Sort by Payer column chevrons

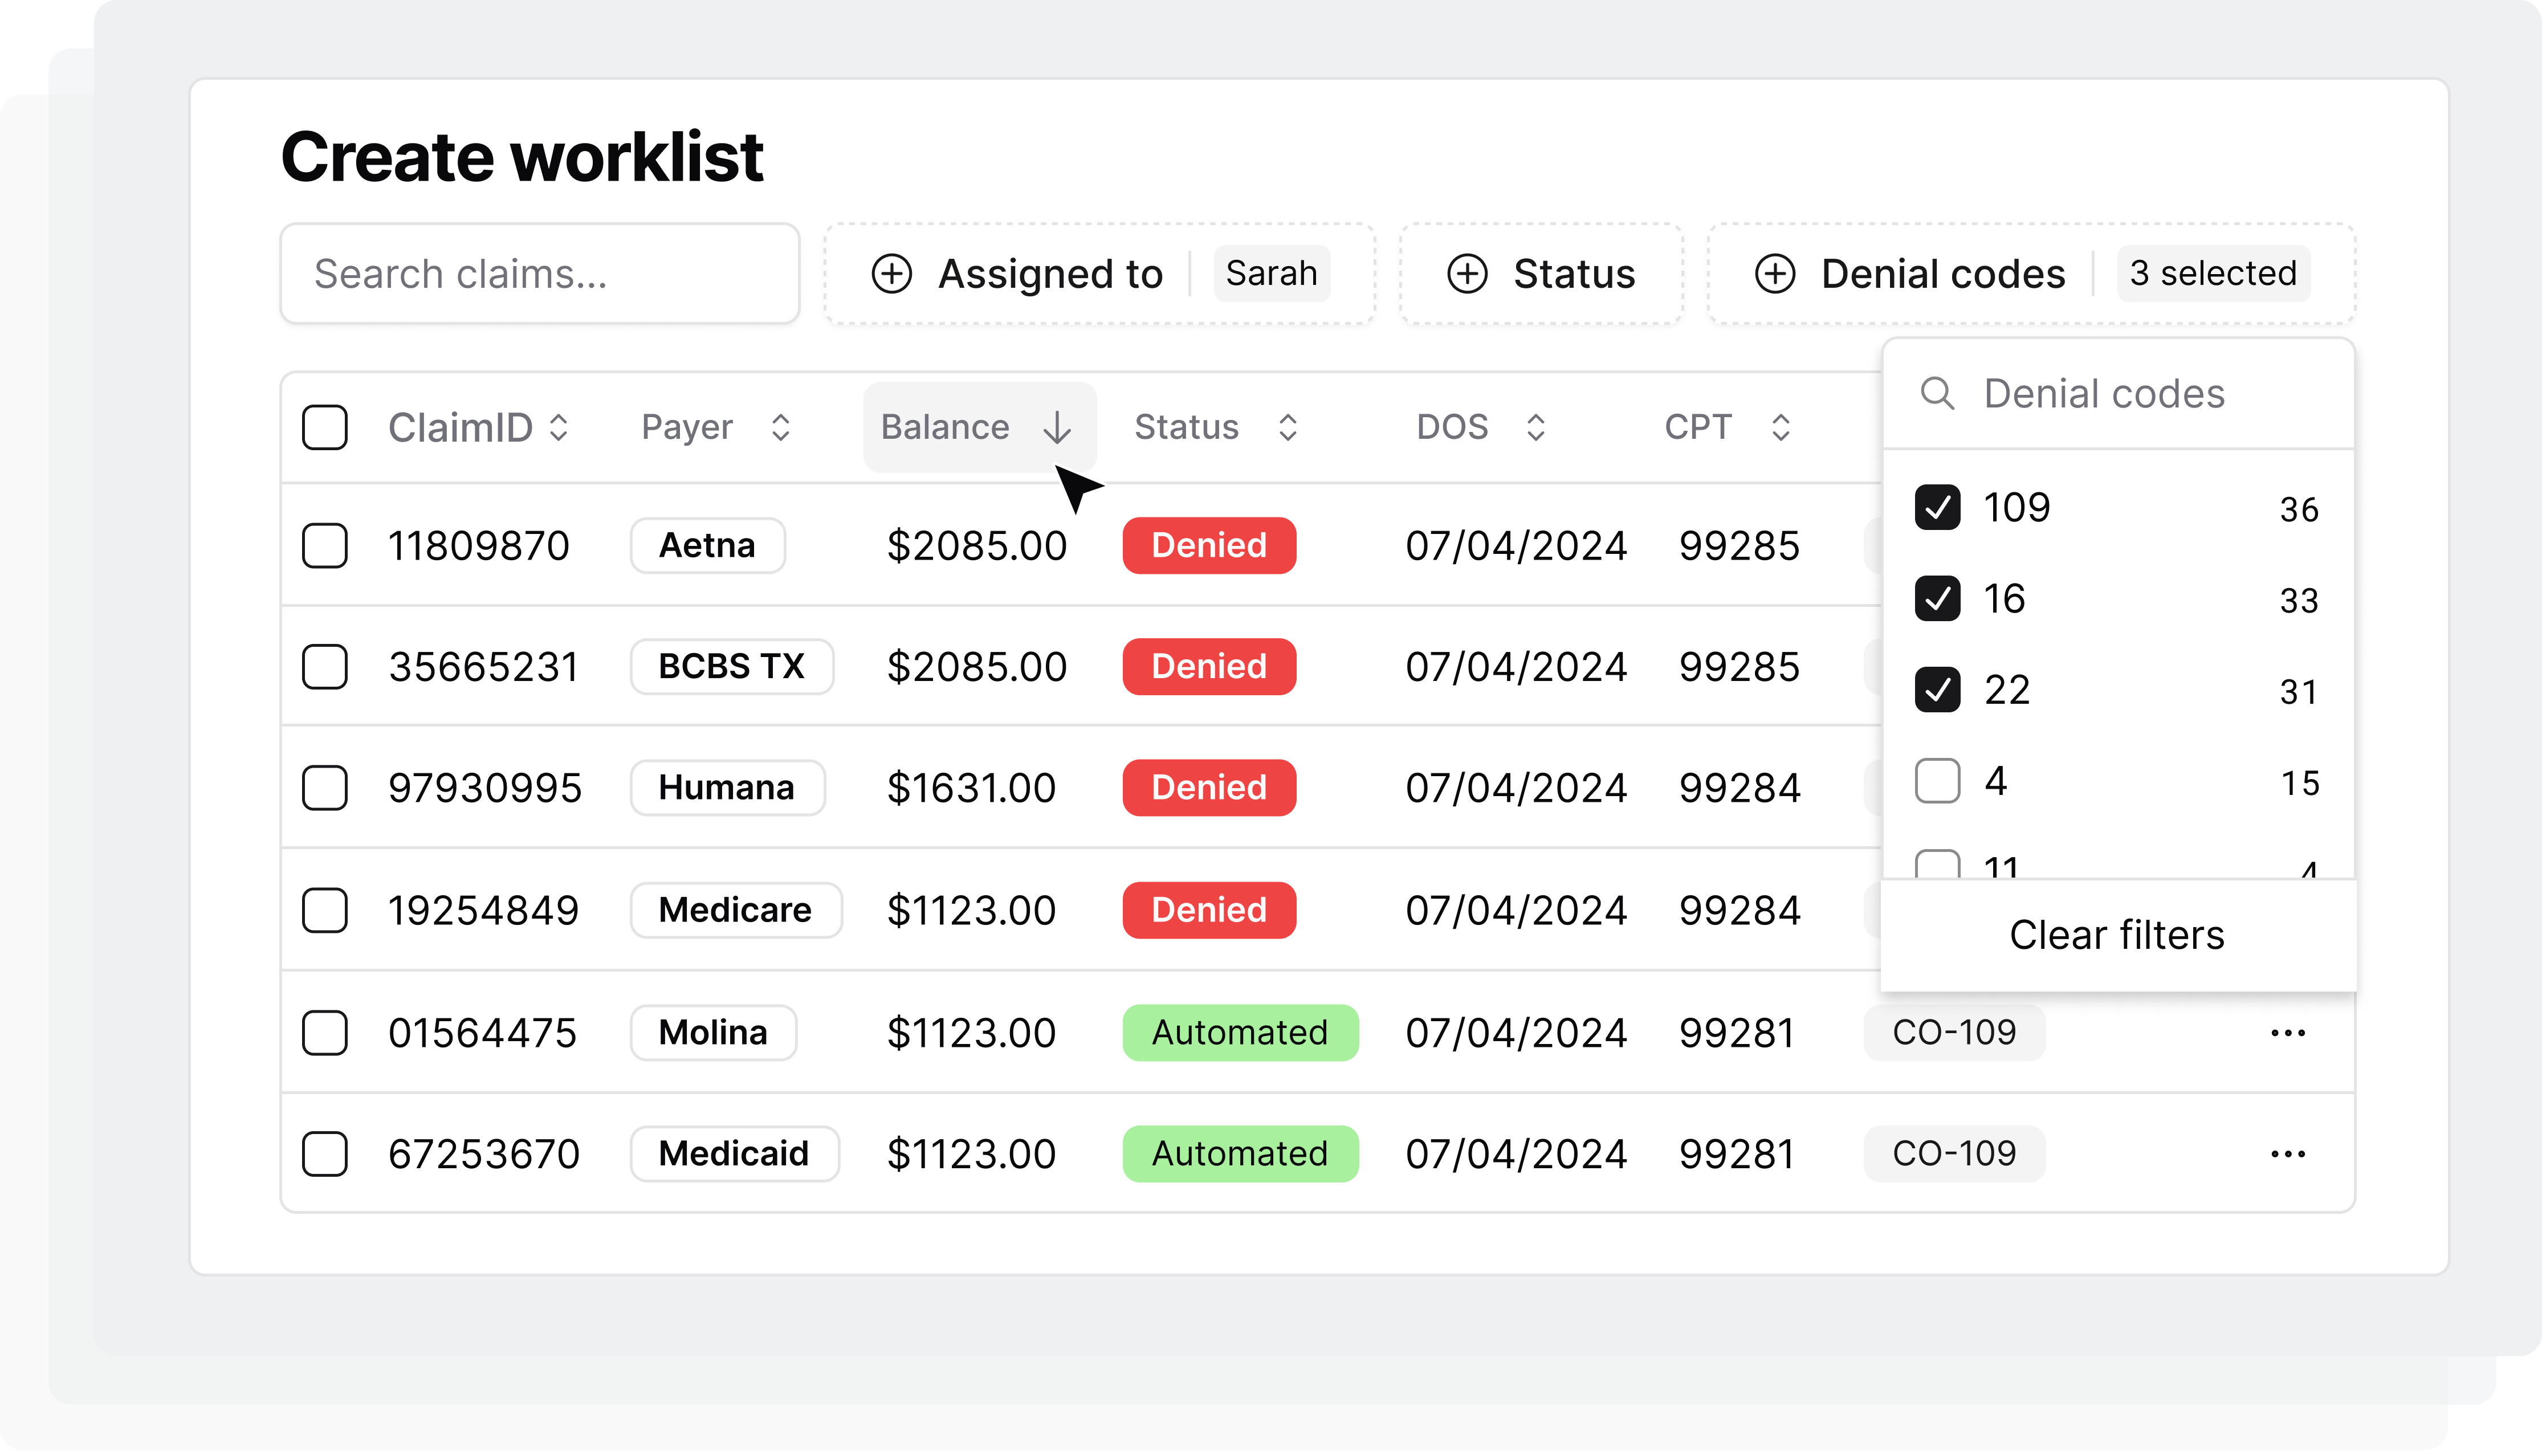(x=781, y=428)
